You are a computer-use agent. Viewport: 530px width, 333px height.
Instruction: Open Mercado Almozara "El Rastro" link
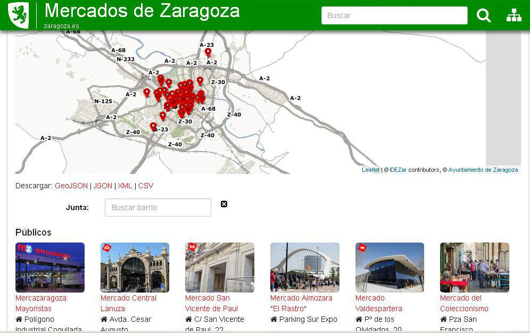coord(301,303)
